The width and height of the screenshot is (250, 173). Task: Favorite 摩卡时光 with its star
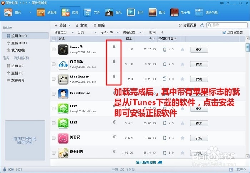[x=182, y=153]
